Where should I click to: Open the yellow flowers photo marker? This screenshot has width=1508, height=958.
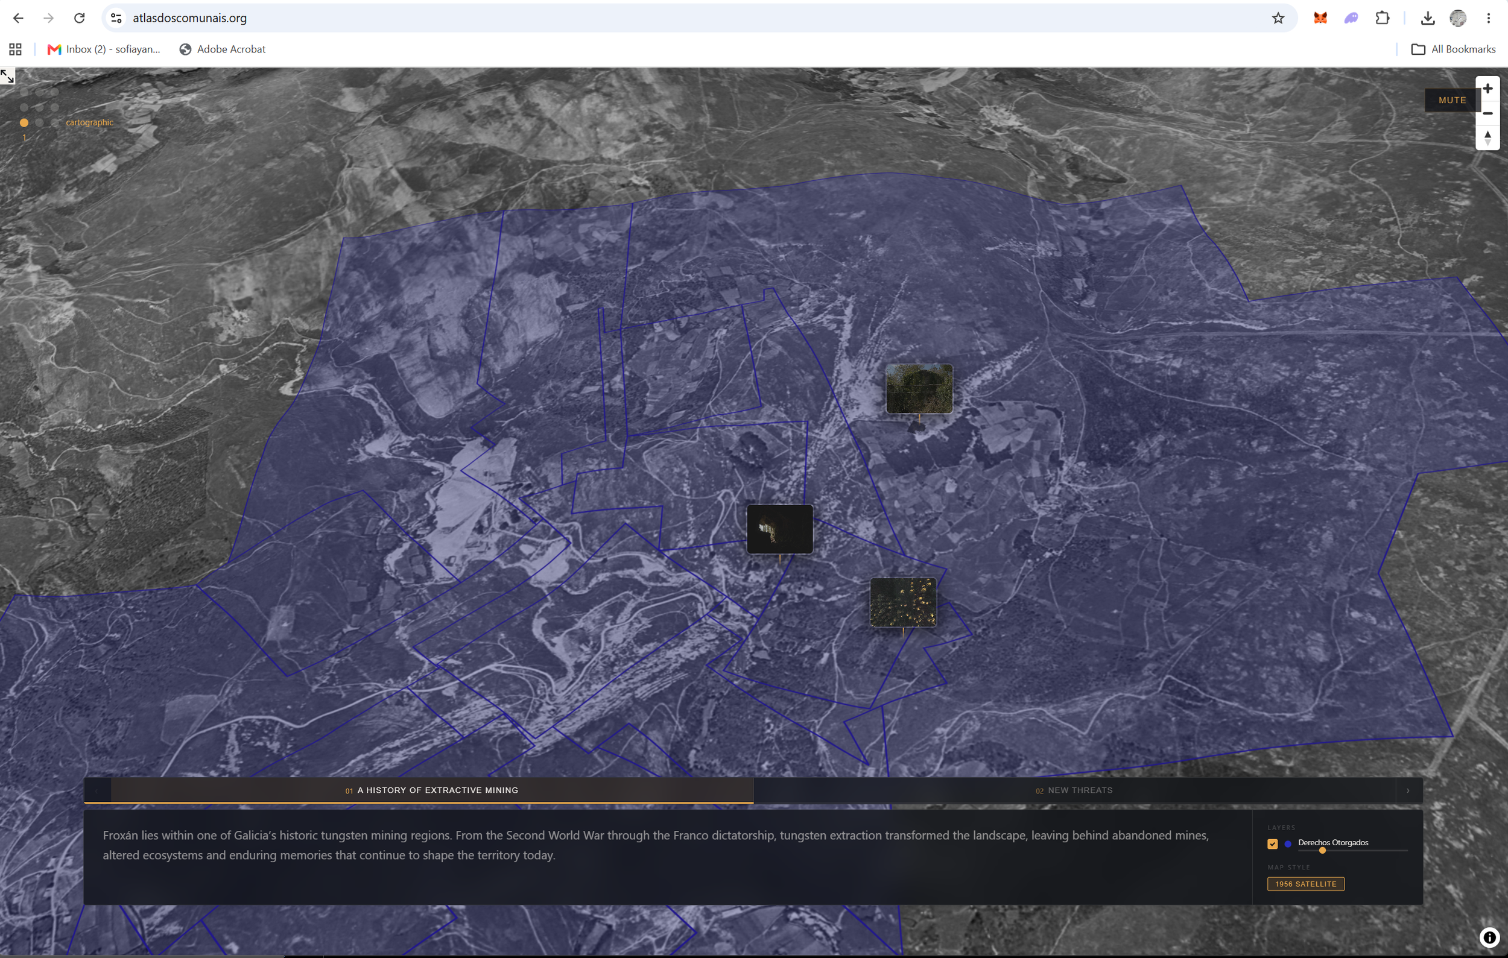[x=903, y=602]
